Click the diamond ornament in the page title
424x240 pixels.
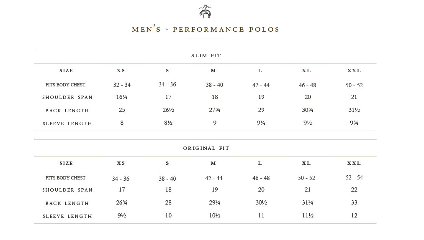tap(167, 30)
